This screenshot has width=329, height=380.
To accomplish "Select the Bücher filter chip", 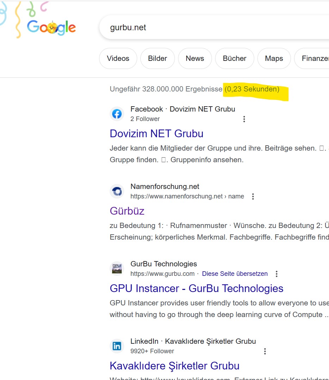I will [x=234, y=58].
